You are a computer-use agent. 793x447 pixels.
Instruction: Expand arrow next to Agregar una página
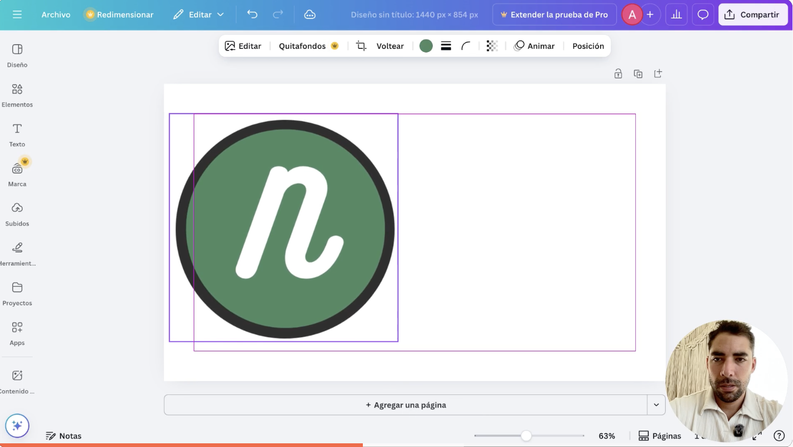click(656, 405)
